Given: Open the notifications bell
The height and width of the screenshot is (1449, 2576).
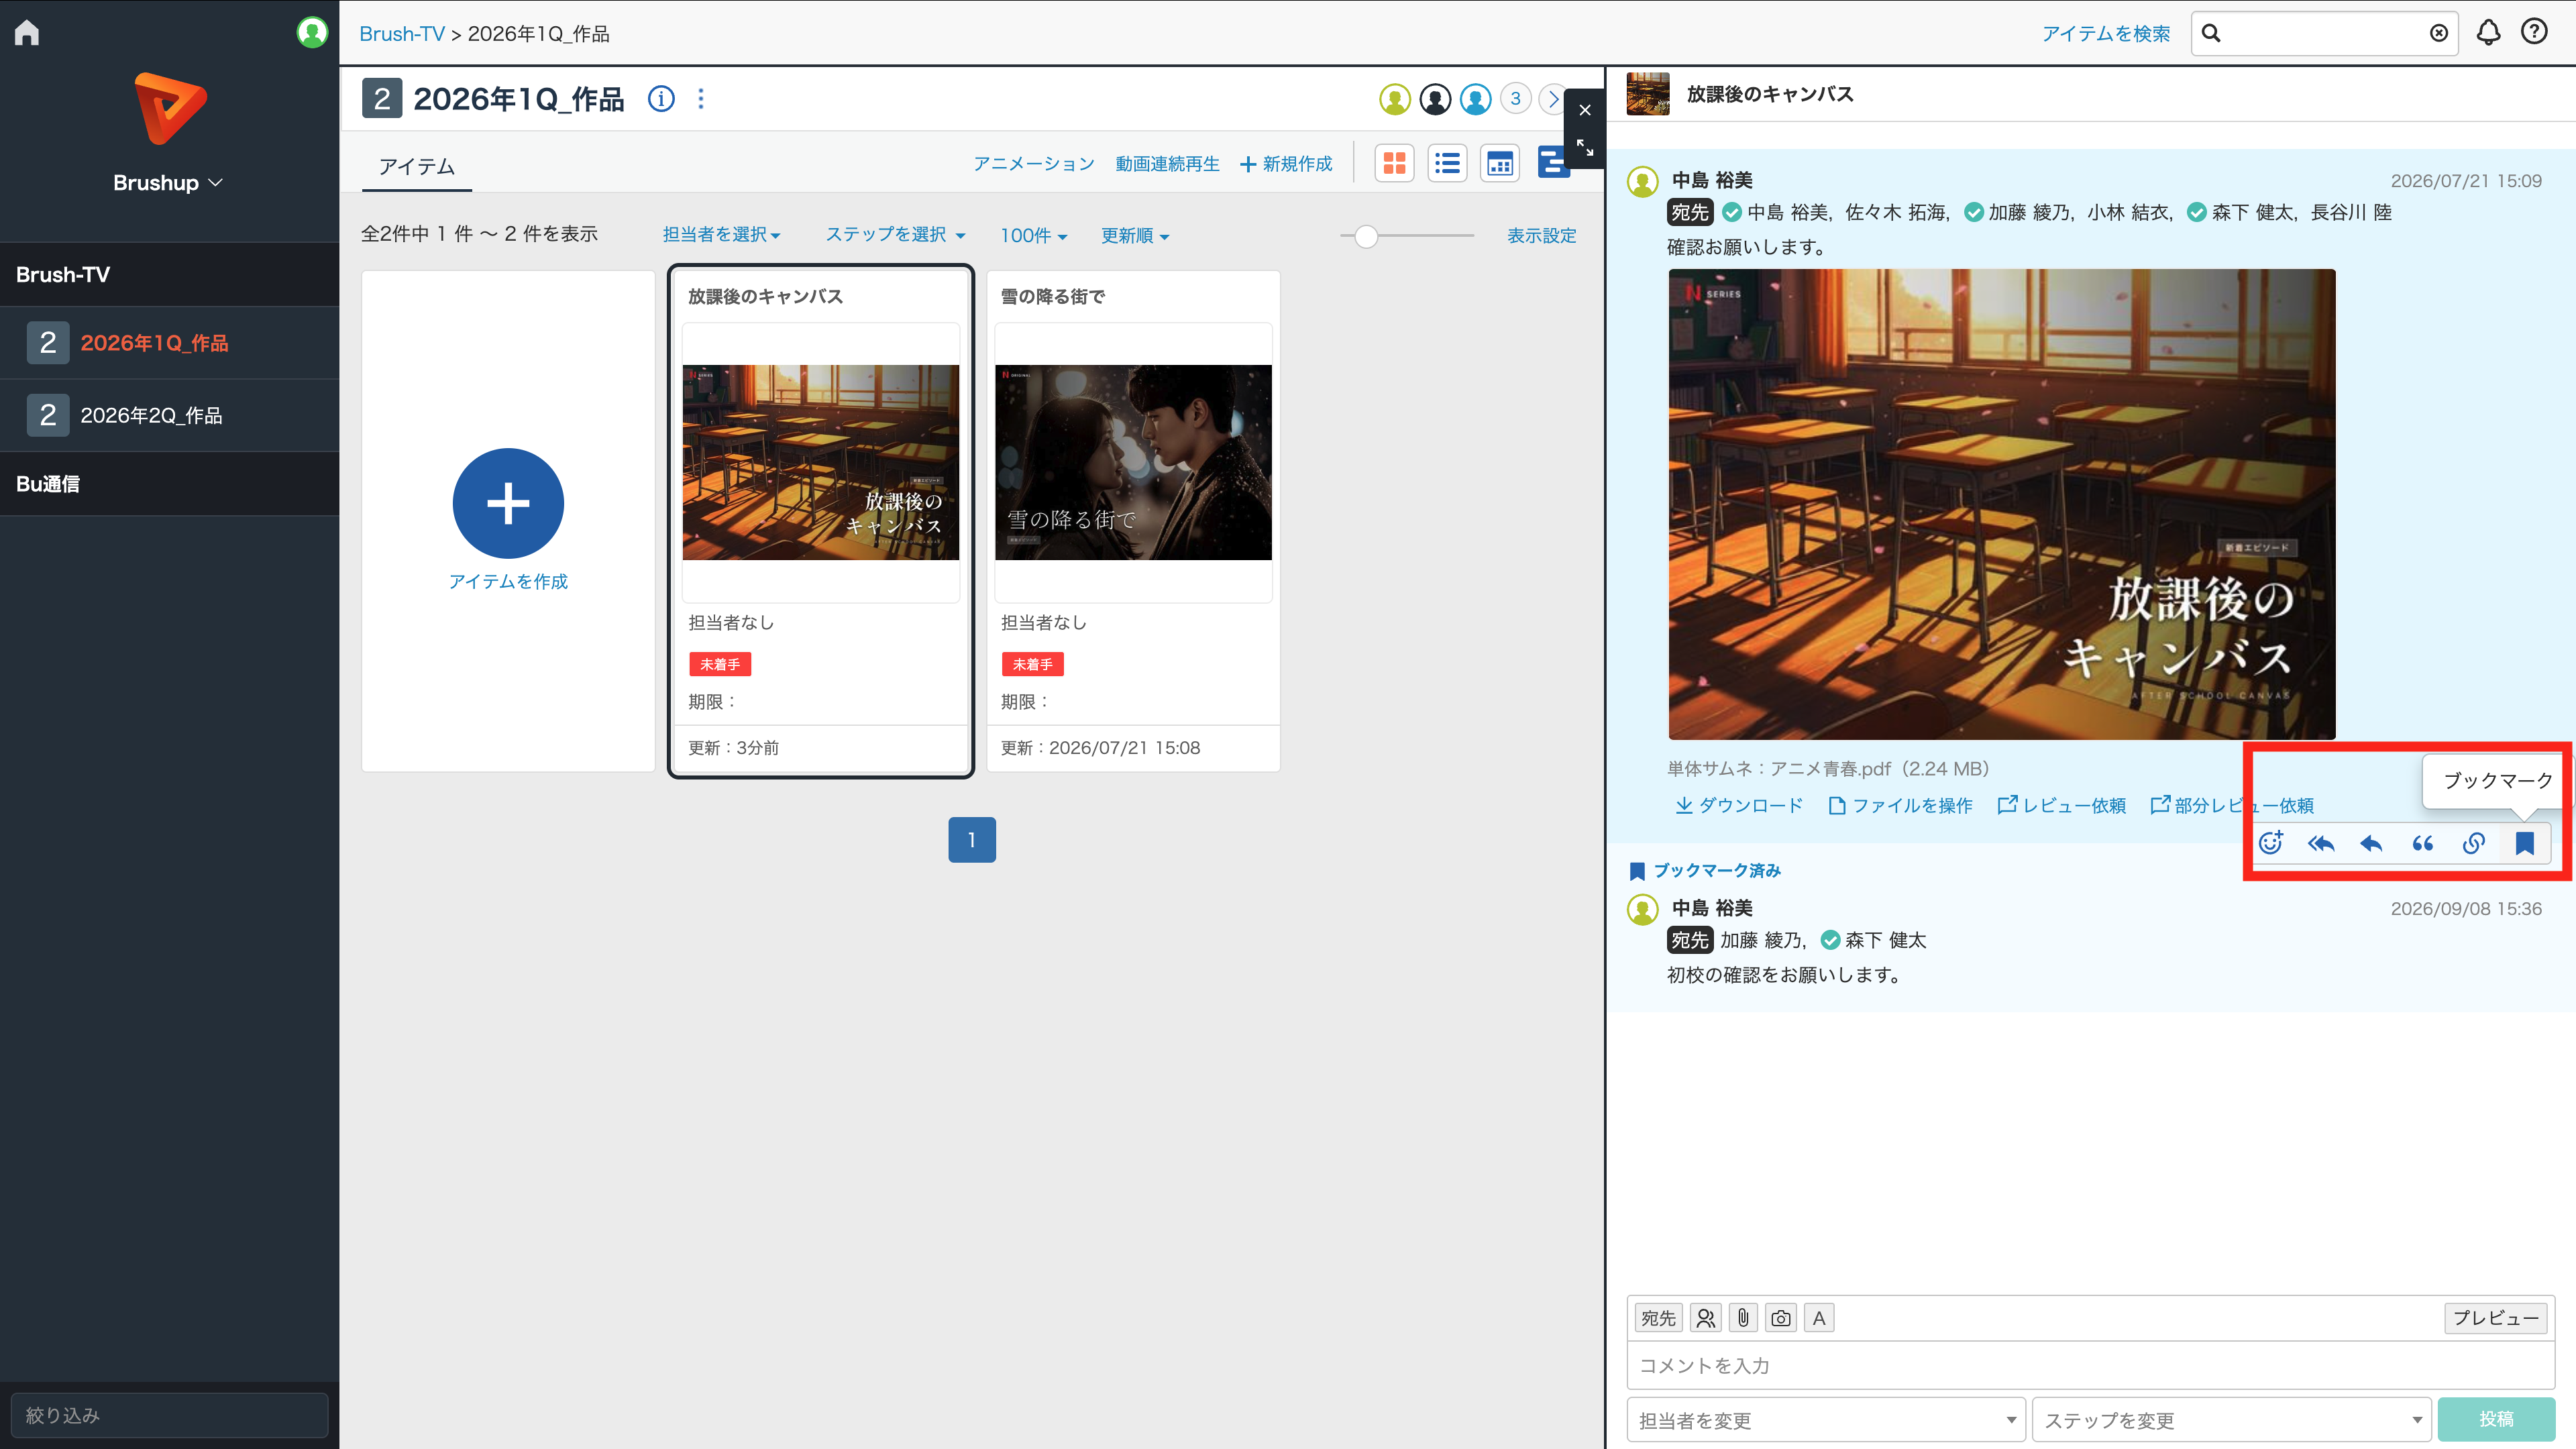Looking at the screenshot, I should pyautogui.click(x=2488, y=33).
